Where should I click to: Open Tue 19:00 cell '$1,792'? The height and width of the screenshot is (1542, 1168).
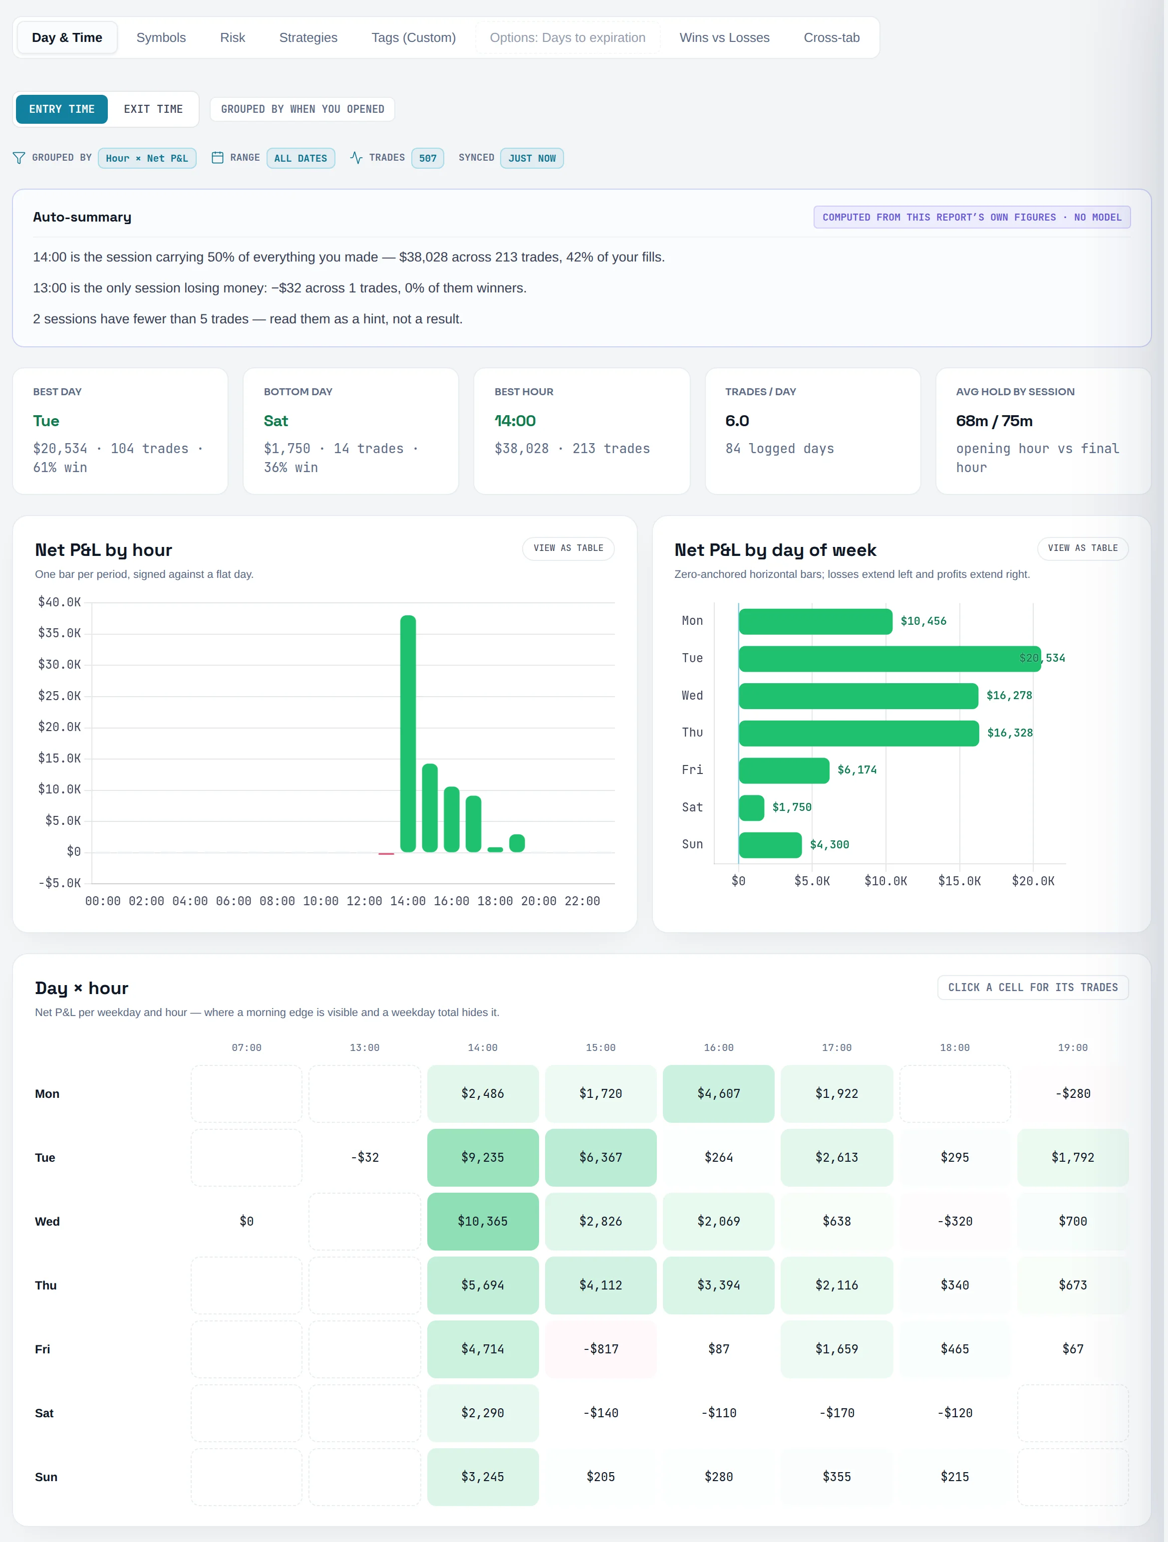coord(1073,1158)
